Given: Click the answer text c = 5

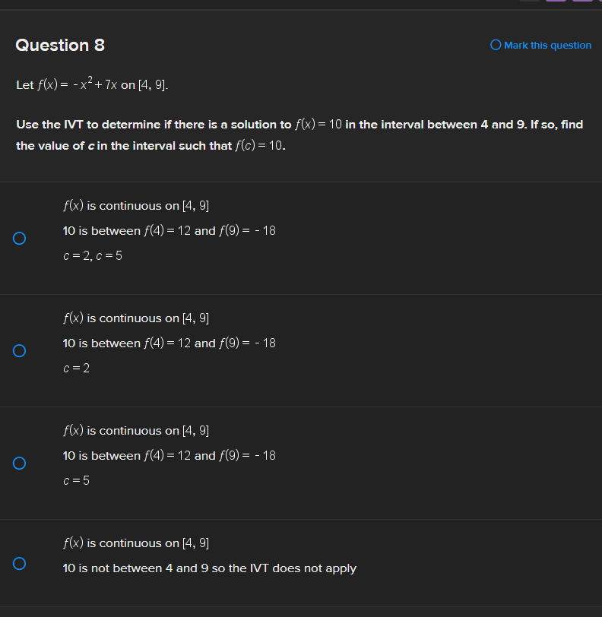Looking at the screenshot, I should pos(77,480).
